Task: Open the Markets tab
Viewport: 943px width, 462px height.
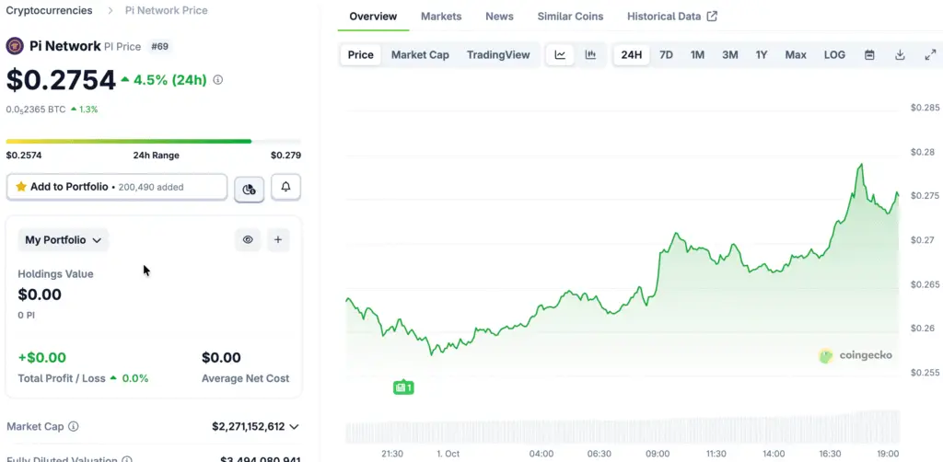Action: click(x=441, y=17)
